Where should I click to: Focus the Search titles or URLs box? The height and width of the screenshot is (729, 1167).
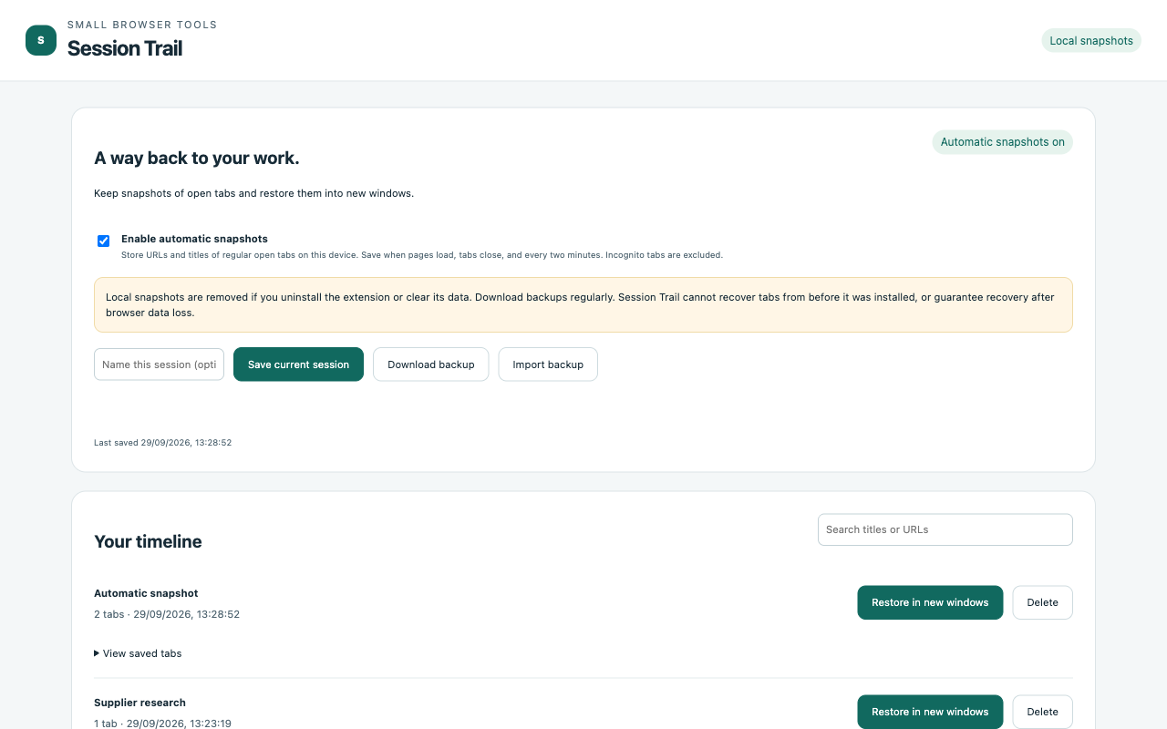pyautogui.click(x=945, y=529)
